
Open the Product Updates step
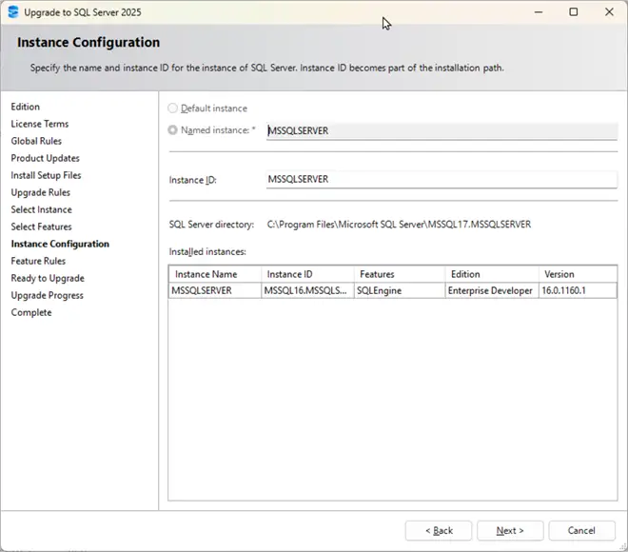point(46,158)
